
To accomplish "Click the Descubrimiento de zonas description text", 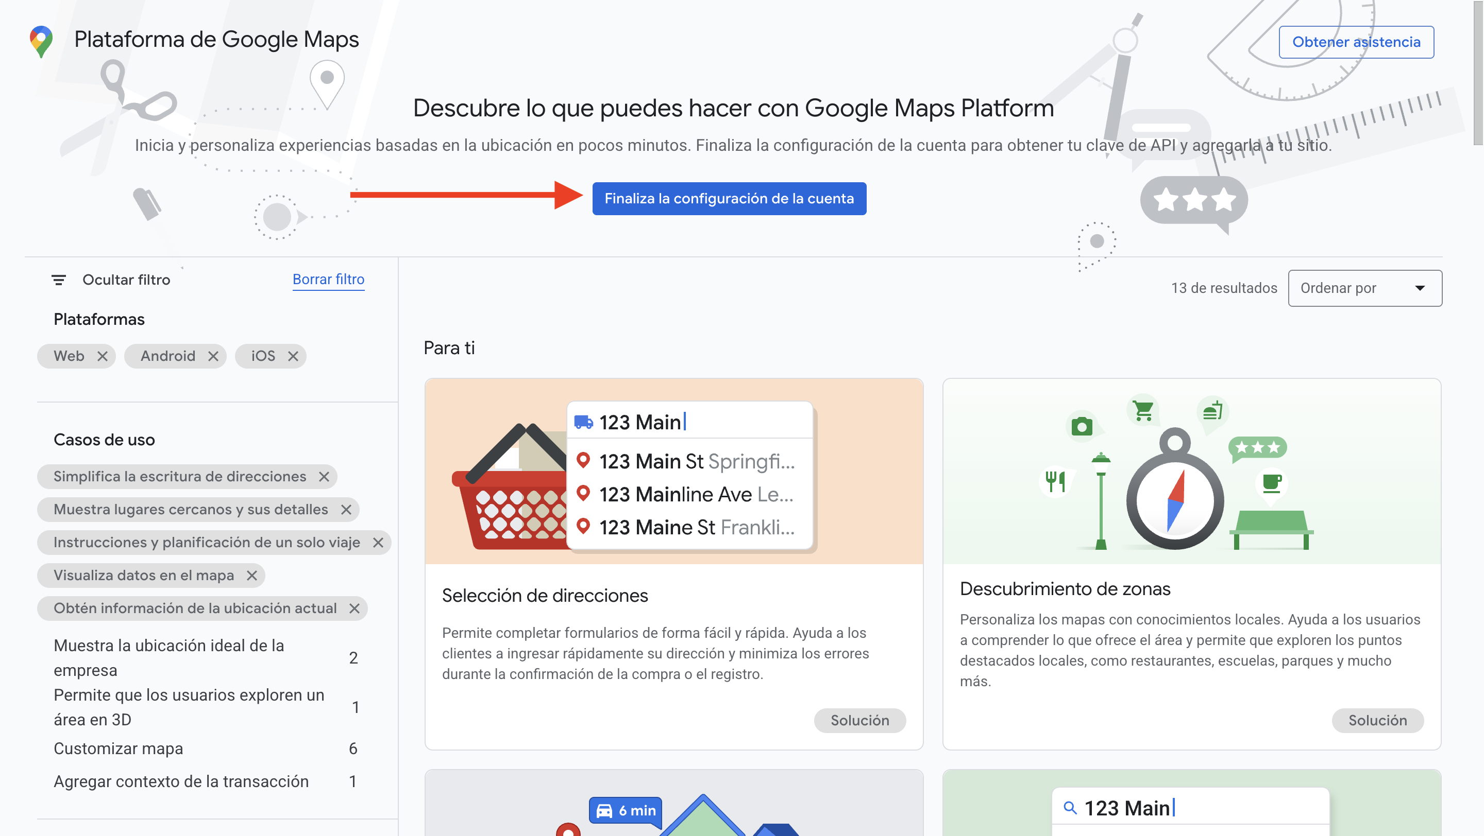I will 1190,650.
